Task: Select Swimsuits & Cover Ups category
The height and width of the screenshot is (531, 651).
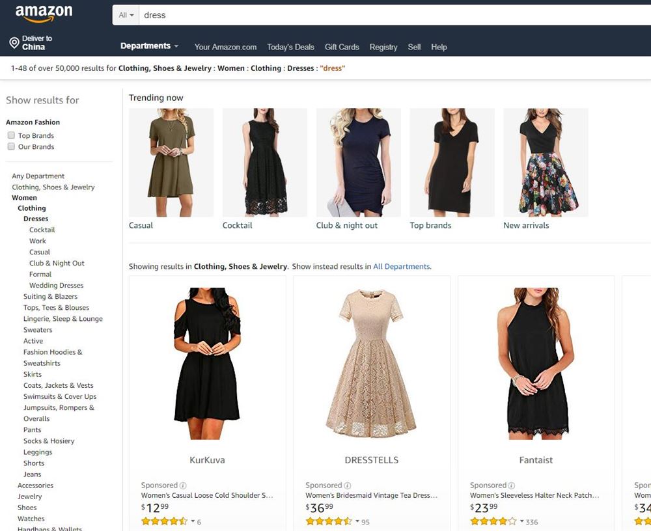Action: coord(60,396)
